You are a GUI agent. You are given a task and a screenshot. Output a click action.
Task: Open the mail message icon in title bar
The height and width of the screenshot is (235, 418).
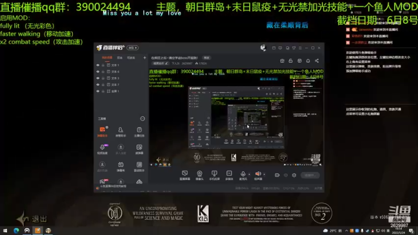point(274,48)
